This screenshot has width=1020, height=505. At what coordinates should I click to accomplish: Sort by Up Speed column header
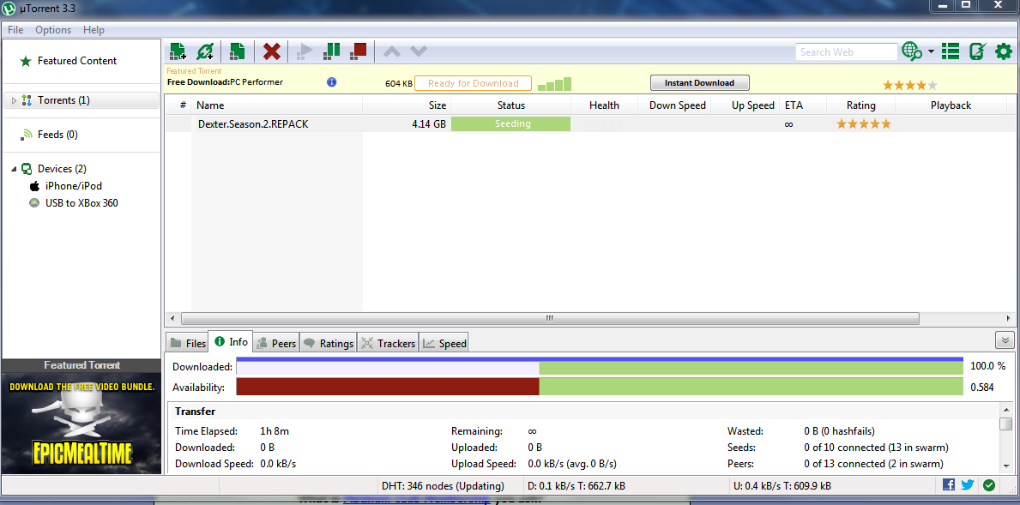[745, 105]
